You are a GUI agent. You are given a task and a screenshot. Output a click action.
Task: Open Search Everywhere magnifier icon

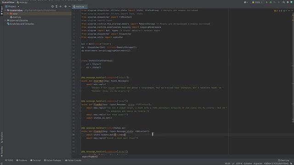[284, 2]
